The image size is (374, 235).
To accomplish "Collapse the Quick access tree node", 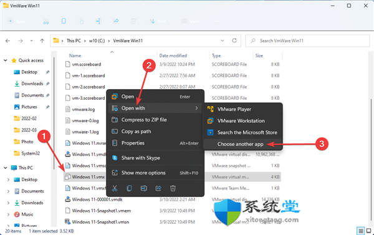I will 5,60.
